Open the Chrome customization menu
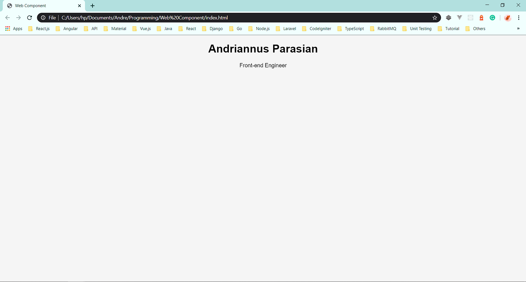The width and height of the screenshot is (526, 282). [x=519, y=17]
